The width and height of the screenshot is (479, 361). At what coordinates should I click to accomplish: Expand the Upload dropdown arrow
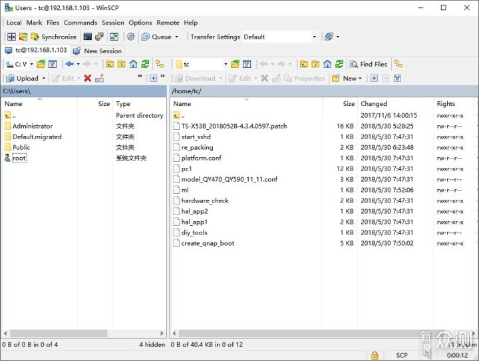(x=44, y=79)
